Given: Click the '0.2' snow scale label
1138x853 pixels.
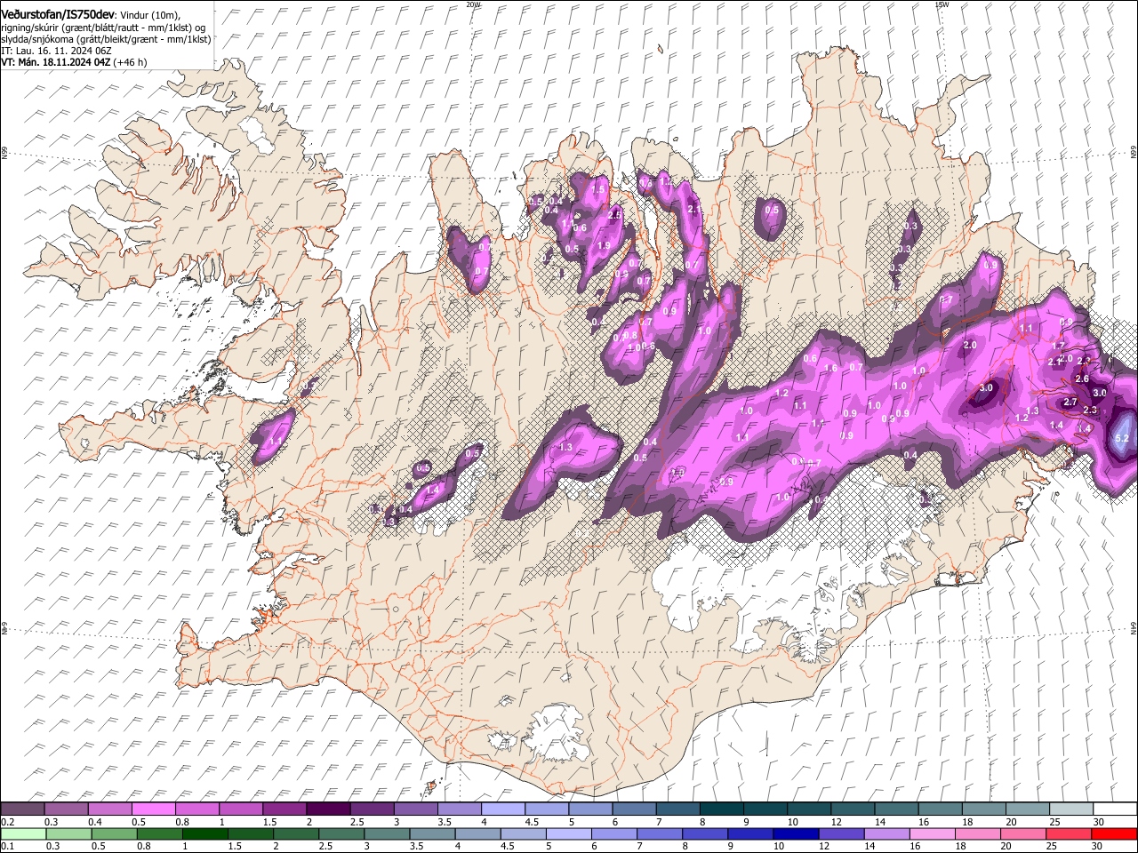Looking at the screenshot, I should coord(7,822).
